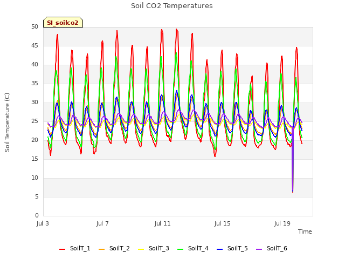Click the 15 y-axis tick label
Viewport: 345px width, 259px height.
pyautogui.click(x=34, y=159)
